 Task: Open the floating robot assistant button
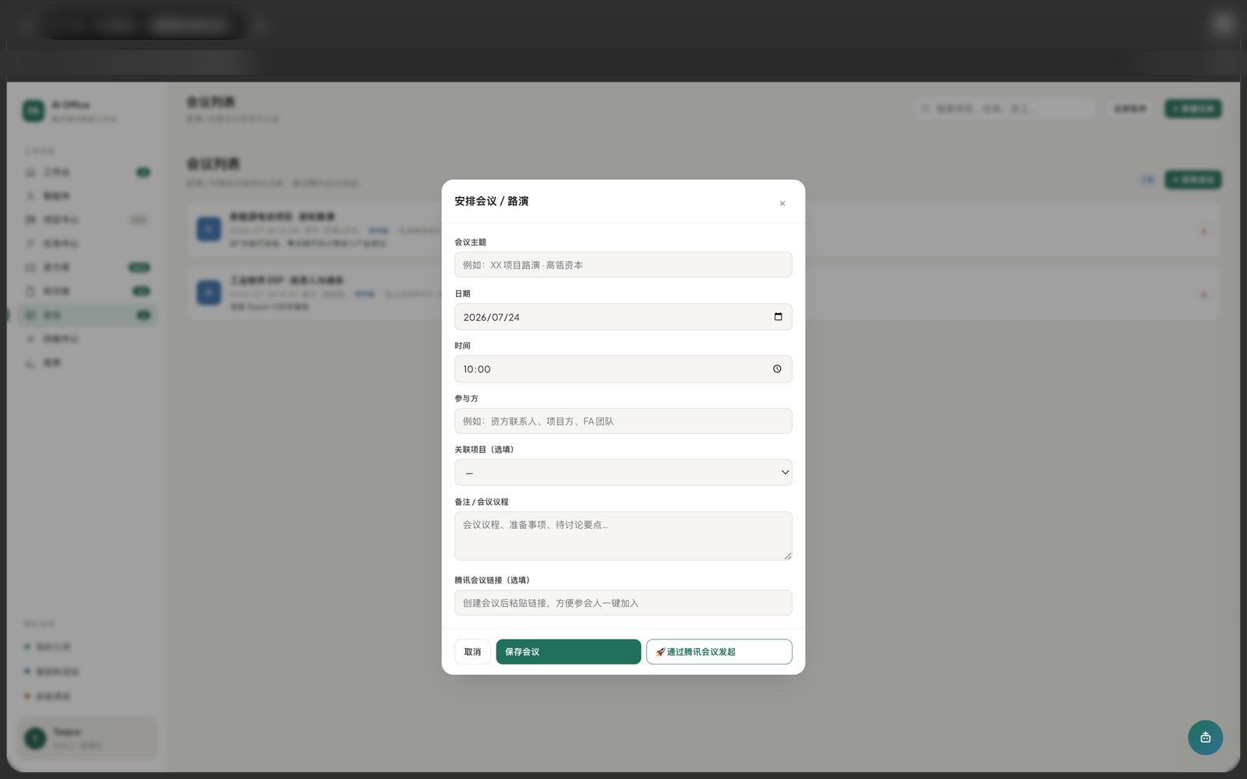(1205, 737)
